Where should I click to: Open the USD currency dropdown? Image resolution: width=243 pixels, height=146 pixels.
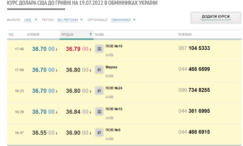click(x=31, y=20)
